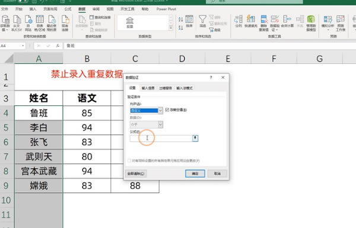Expand the Allow (允许) dropdown

pyautogui.click(x=160, y=111)
